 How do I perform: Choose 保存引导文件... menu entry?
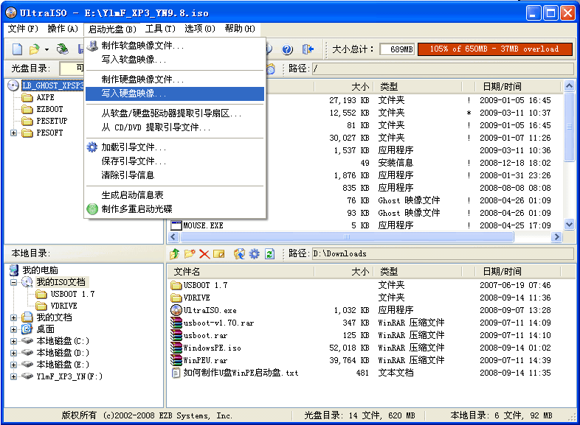(x=175, y=161)
